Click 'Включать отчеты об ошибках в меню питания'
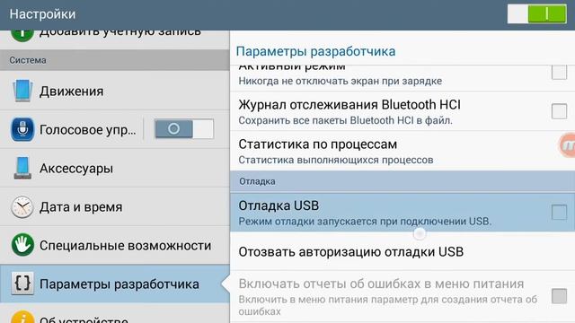This screenshot has height=323, width=575. coord(381,284)
